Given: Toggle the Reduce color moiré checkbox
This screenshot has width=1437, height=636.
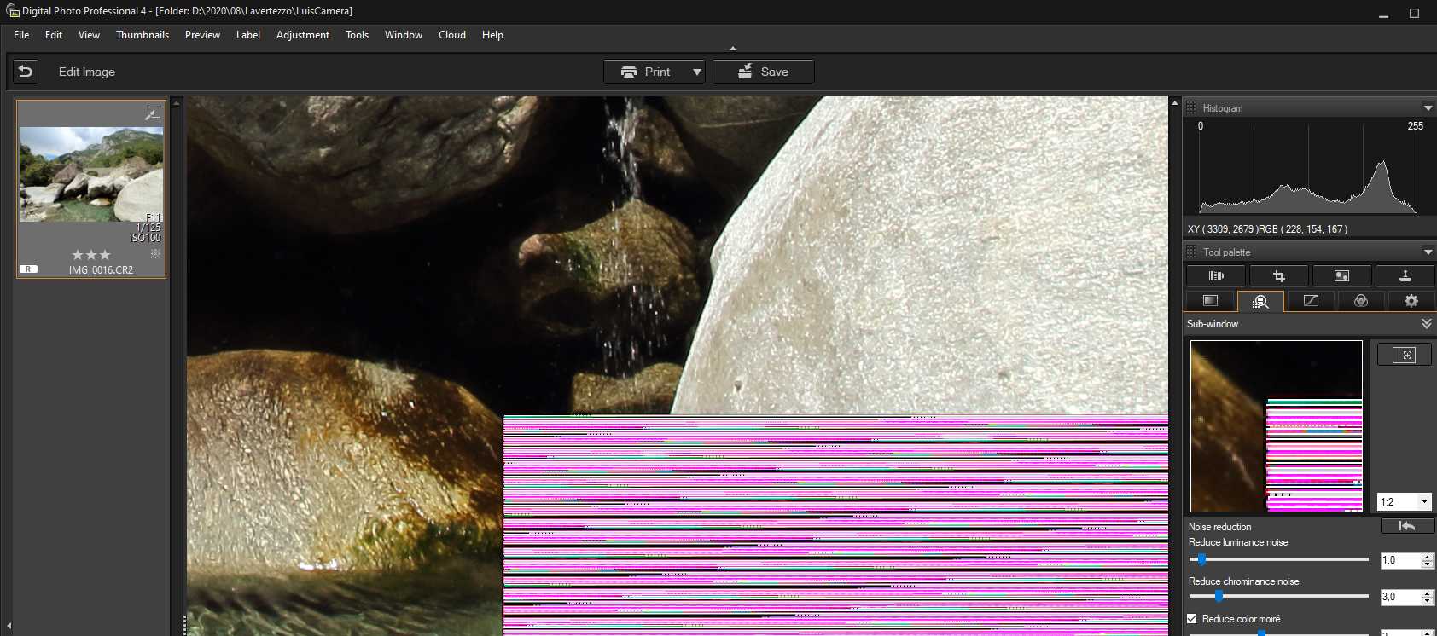Looking at the screenshot, I should coord(1192,619).
